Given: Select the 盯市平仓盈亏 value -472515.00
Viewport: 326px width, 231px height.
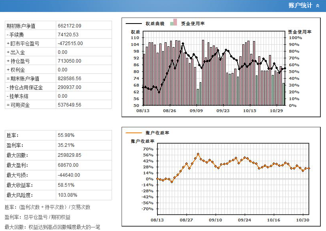Looking at the screenshot, I should coord(70,43).
